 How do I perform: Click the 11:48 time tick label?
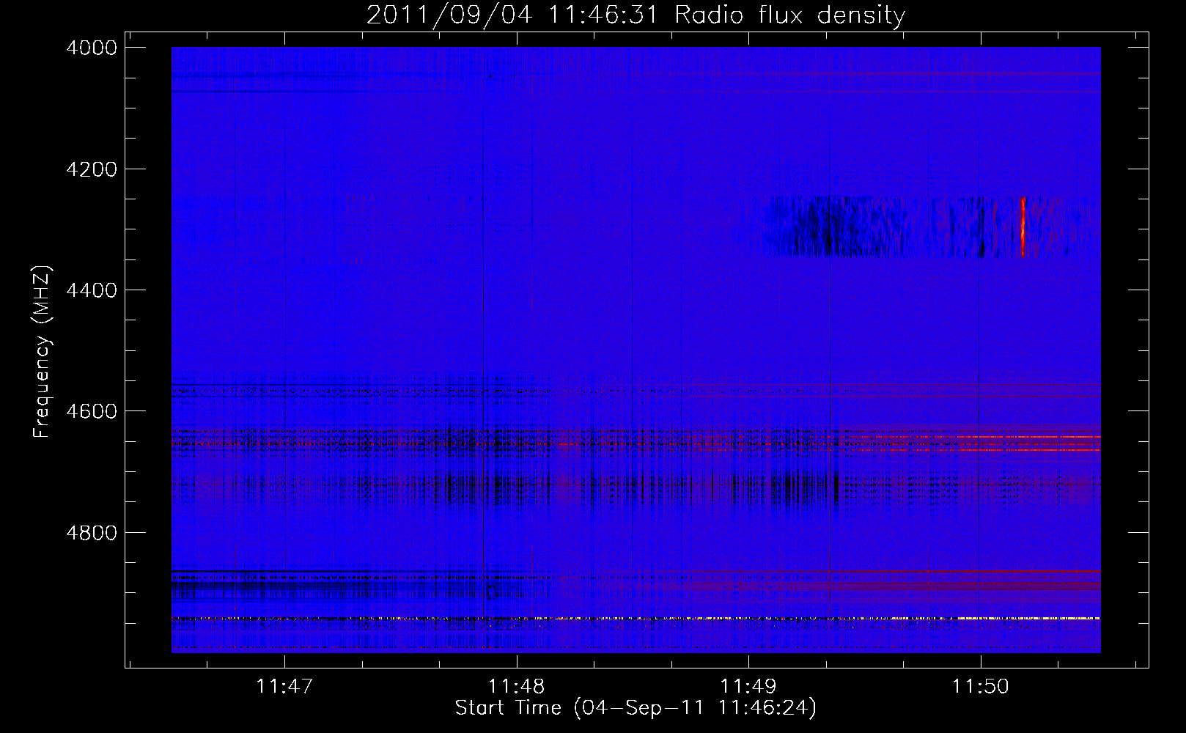(x=517, y=686)
